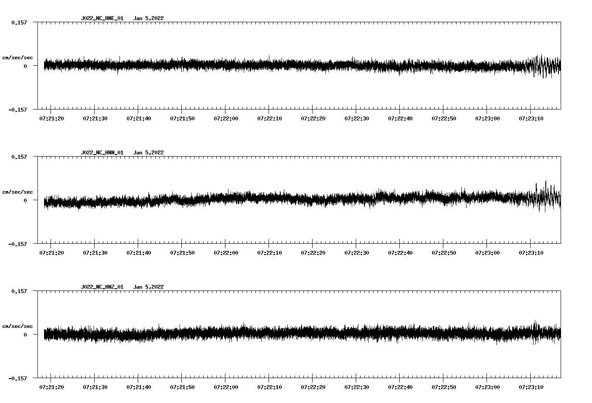Click the large-amplitude arrival at the end of HNE trace
Image resolution: width=592 pixels, height=403 pixels.
click(543, 66)
